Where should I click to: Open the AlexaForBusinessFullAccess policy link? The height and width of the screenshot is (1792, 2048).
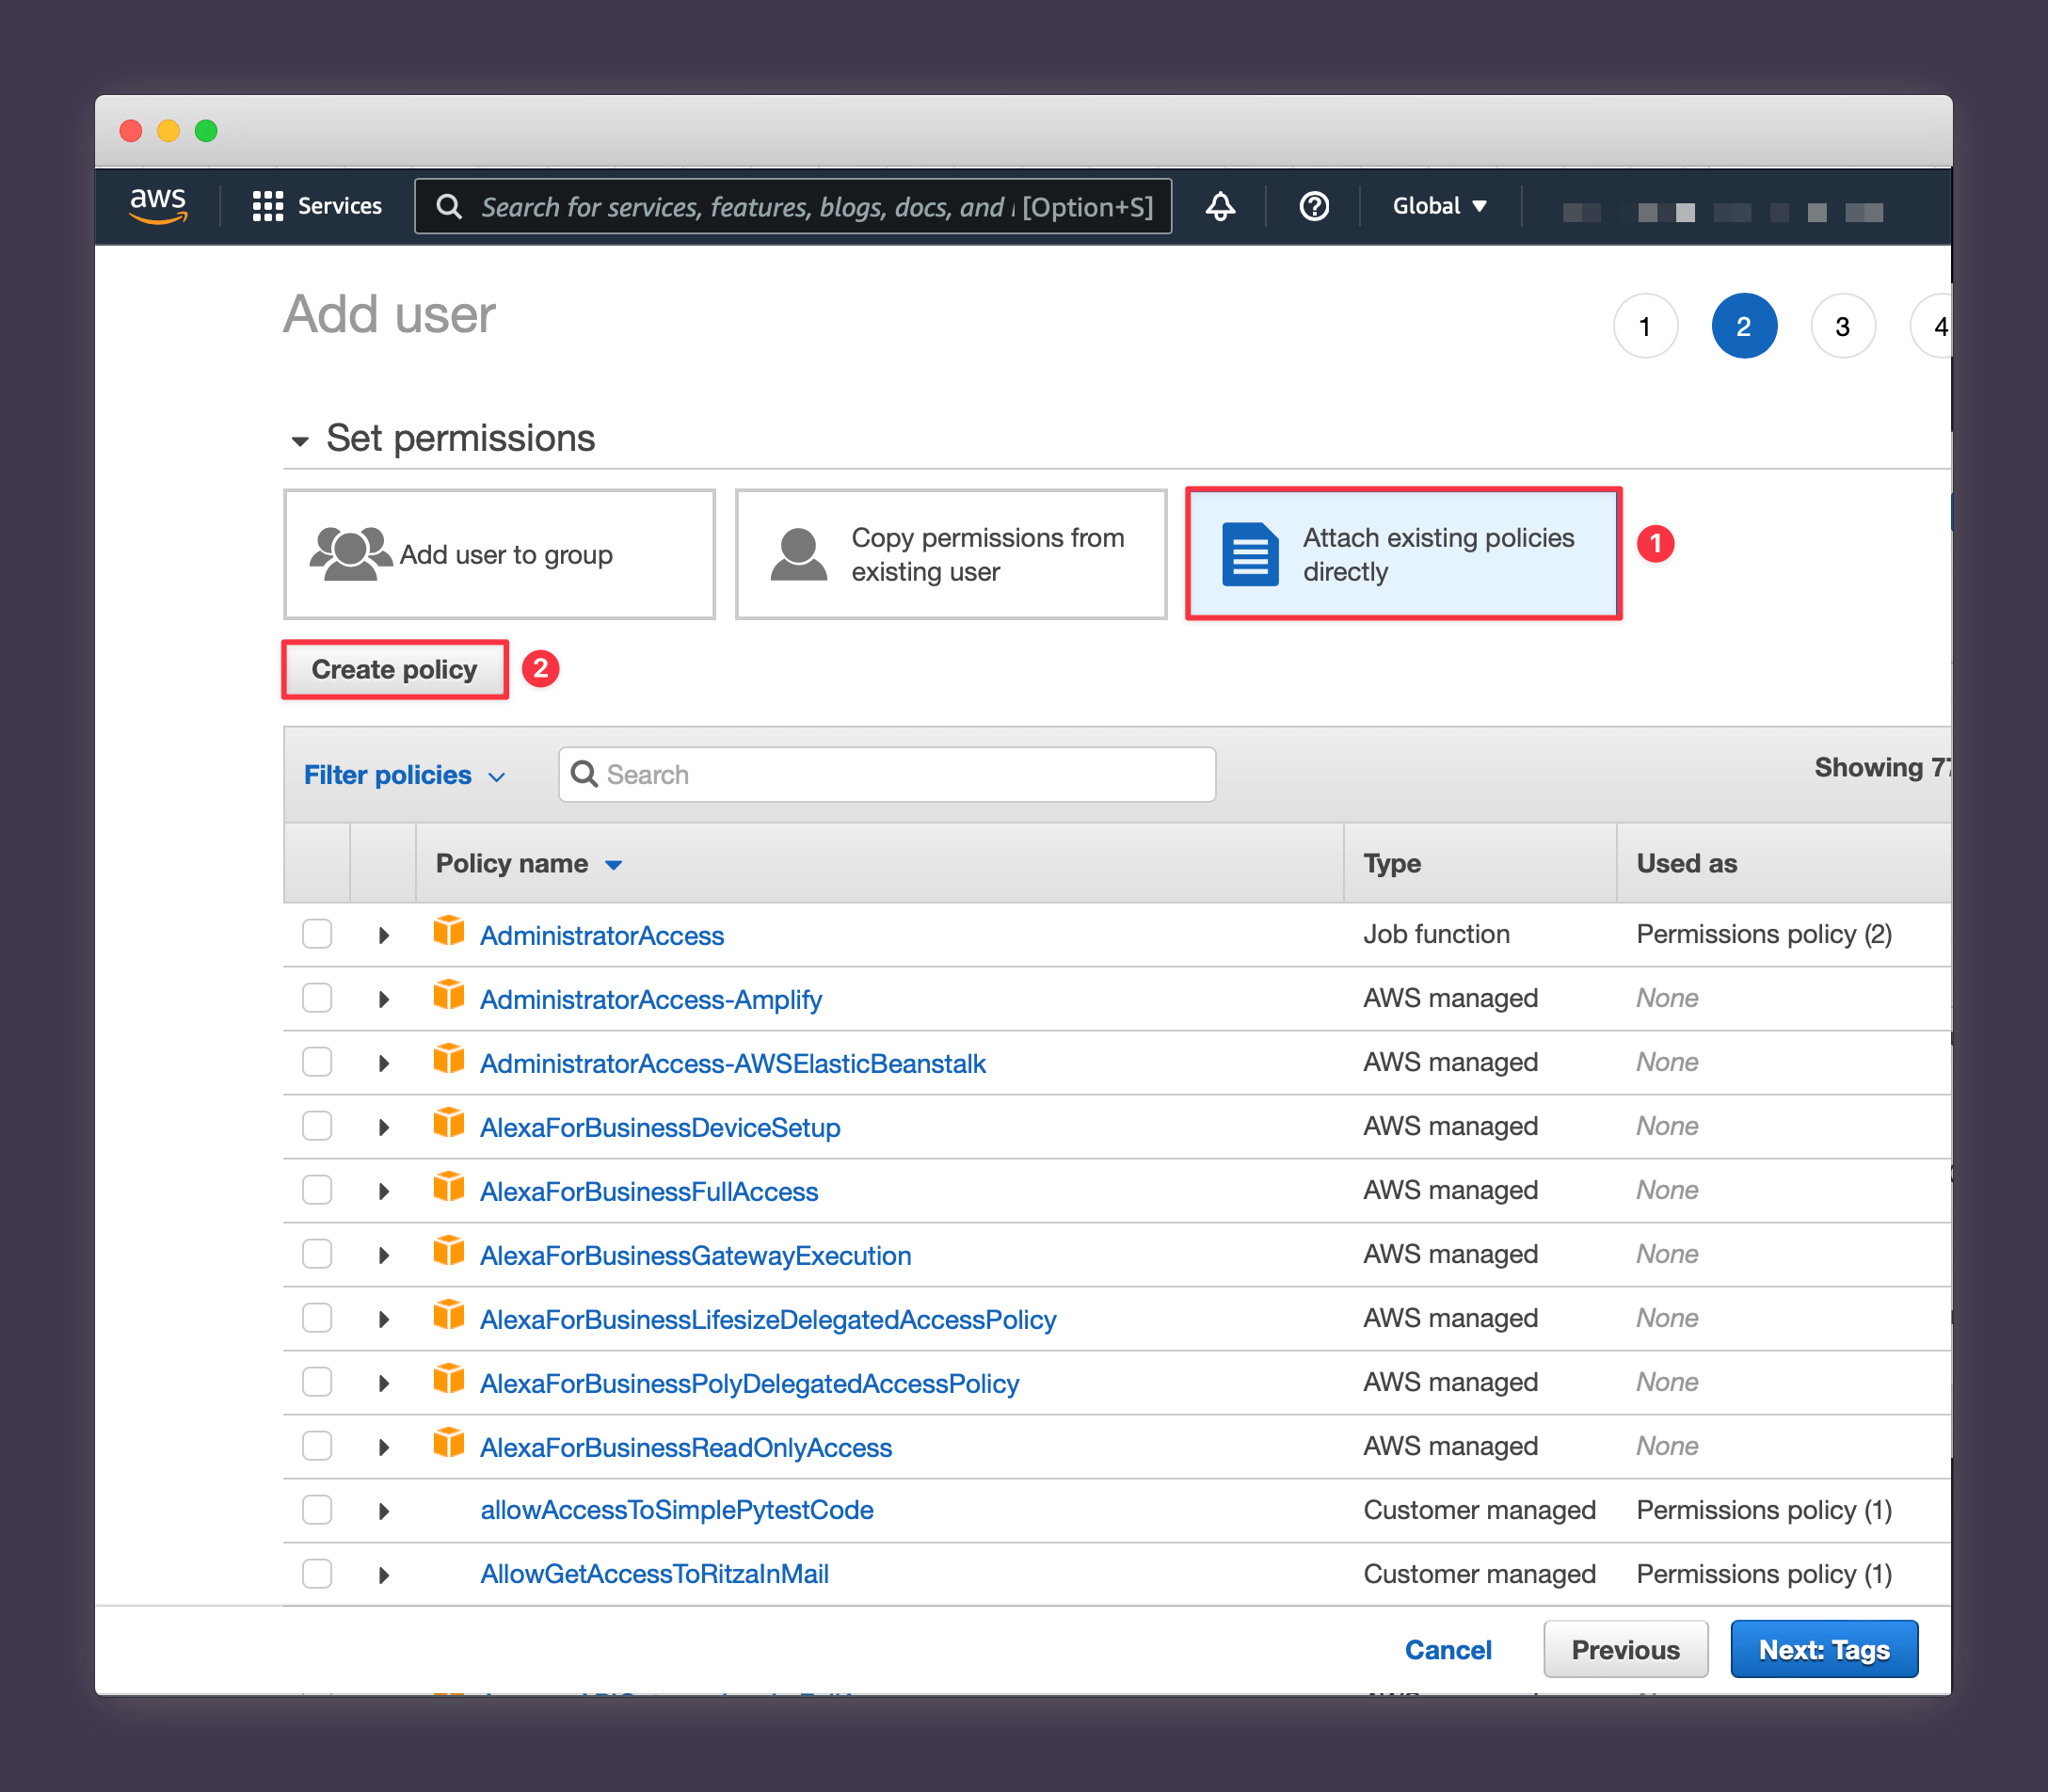(649, 1192)
